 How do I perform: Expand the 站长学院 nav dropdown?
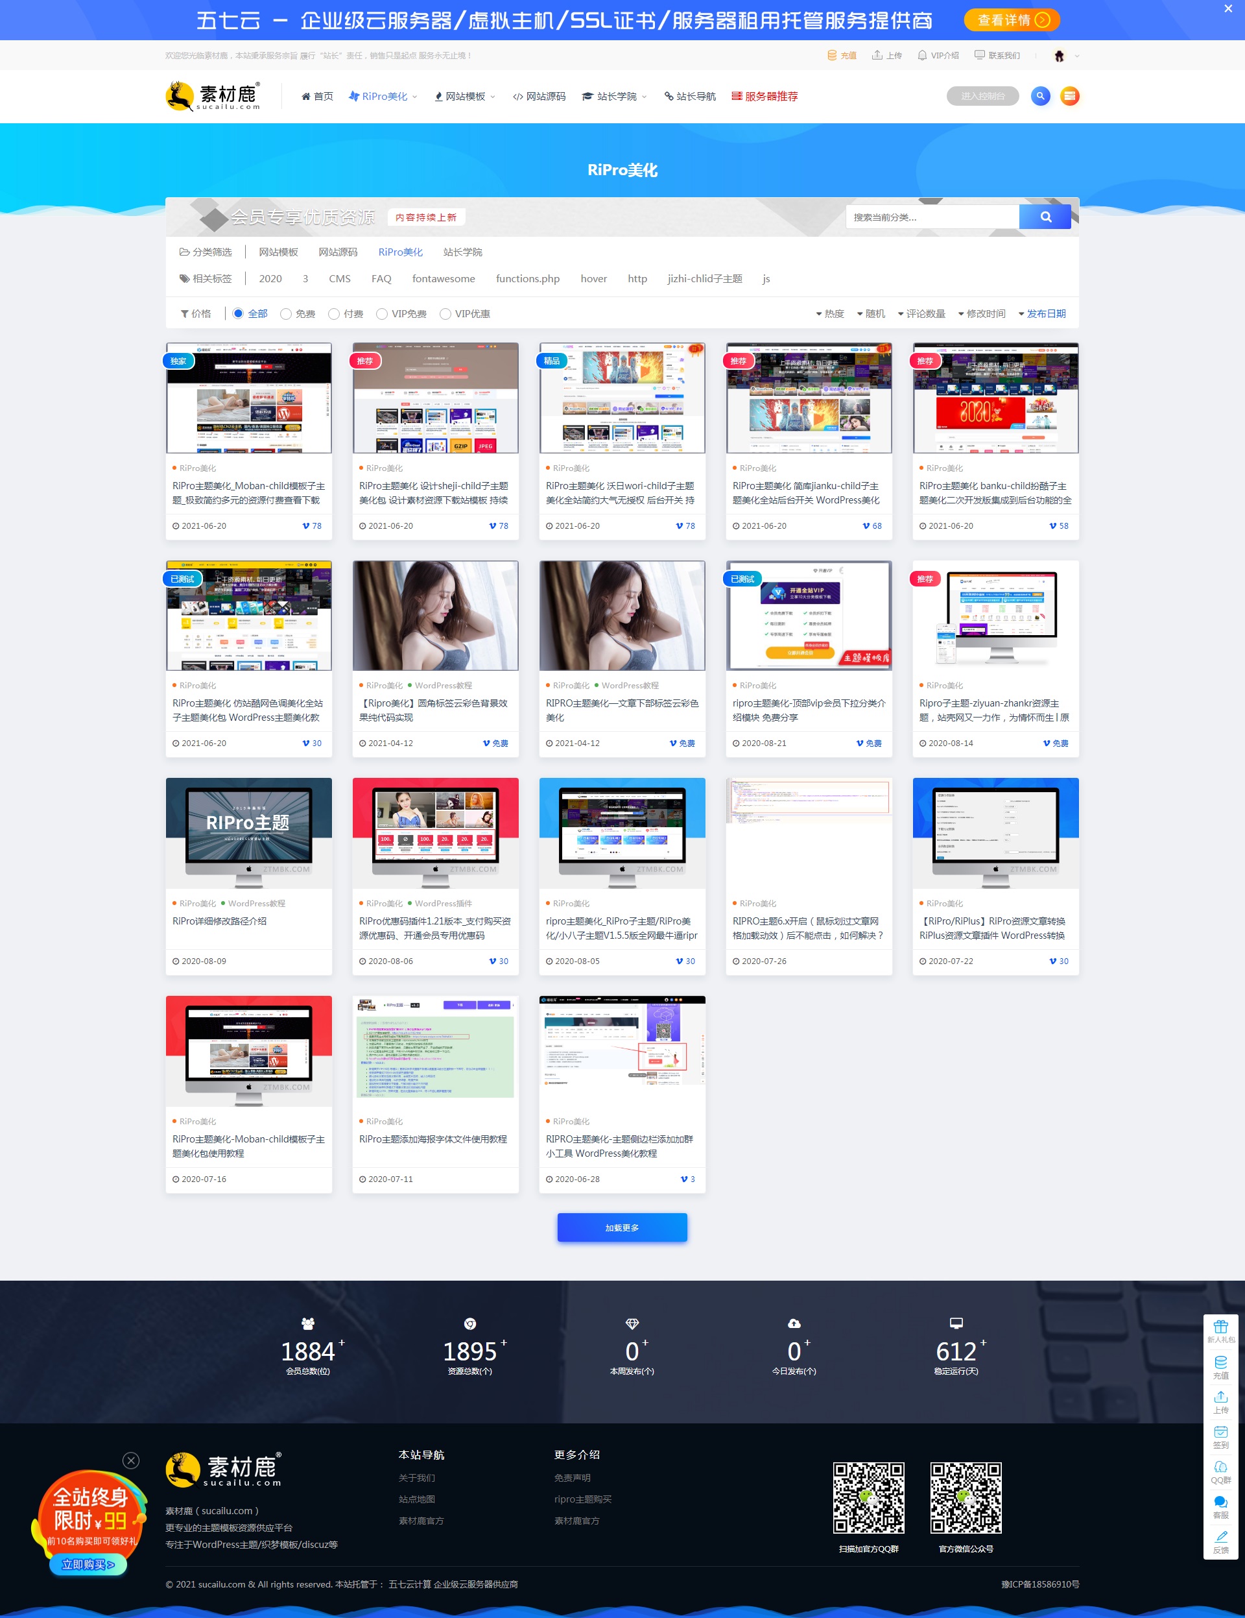tap(614, 96)
